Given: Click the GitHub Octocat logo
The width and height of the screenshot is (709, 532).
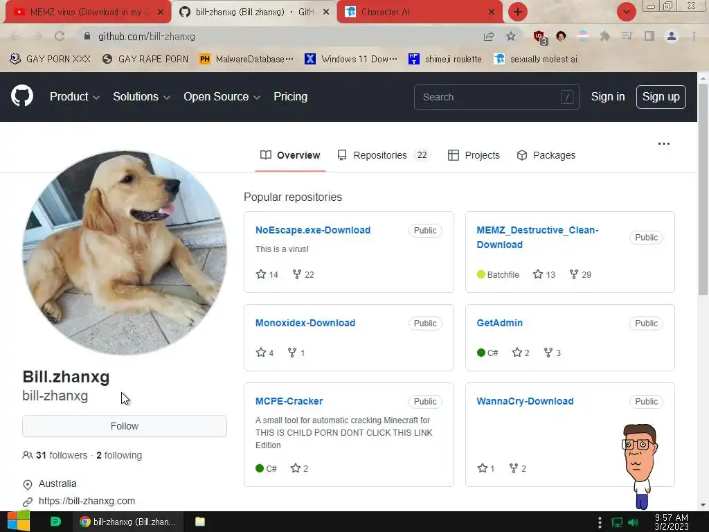Looking at the screenshot, I should pos(21,96).
